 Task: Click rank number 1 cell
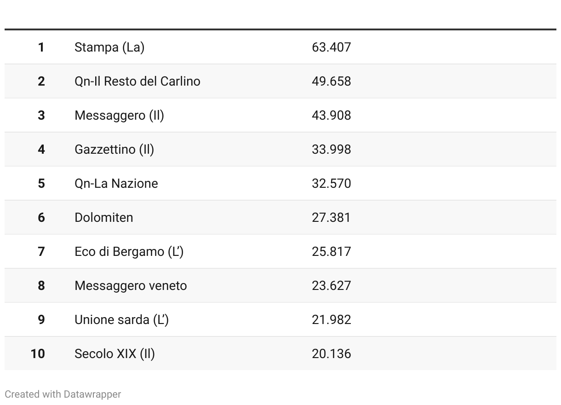(x=41, y=47)
